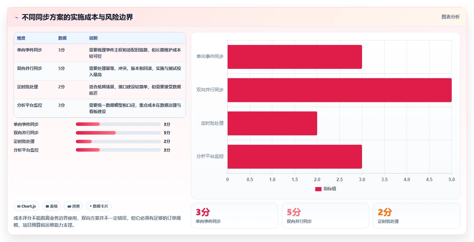This screenshot has height=242, width=474.
Task: Select the 单向事件同步 table row cell
Action: (x=30, y=50)
